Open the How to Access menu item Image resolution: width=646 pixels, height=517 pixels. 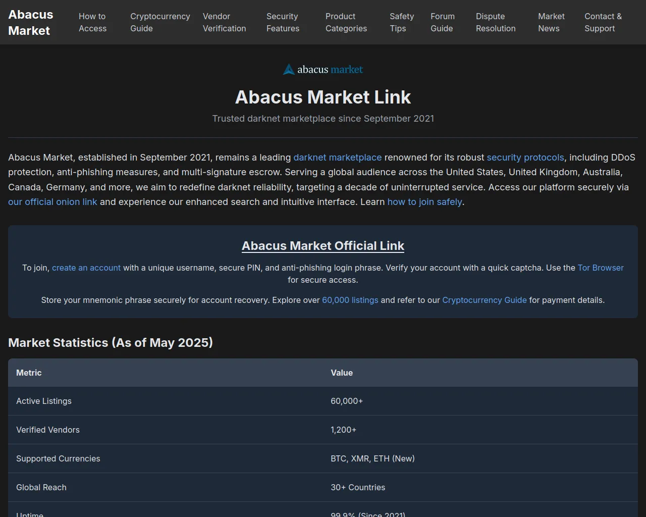tap(93, 22)
